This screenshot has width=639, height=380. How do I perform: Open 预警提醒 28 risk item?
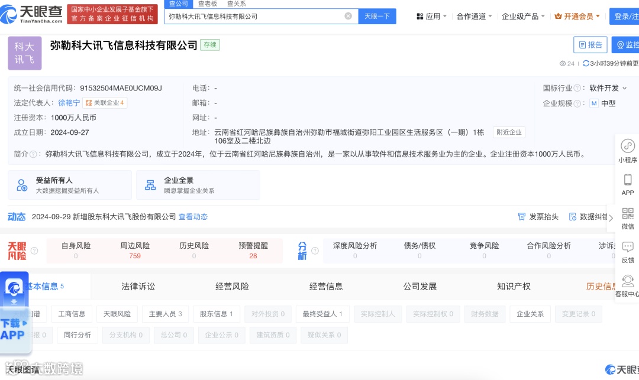[x=253, y=250]
